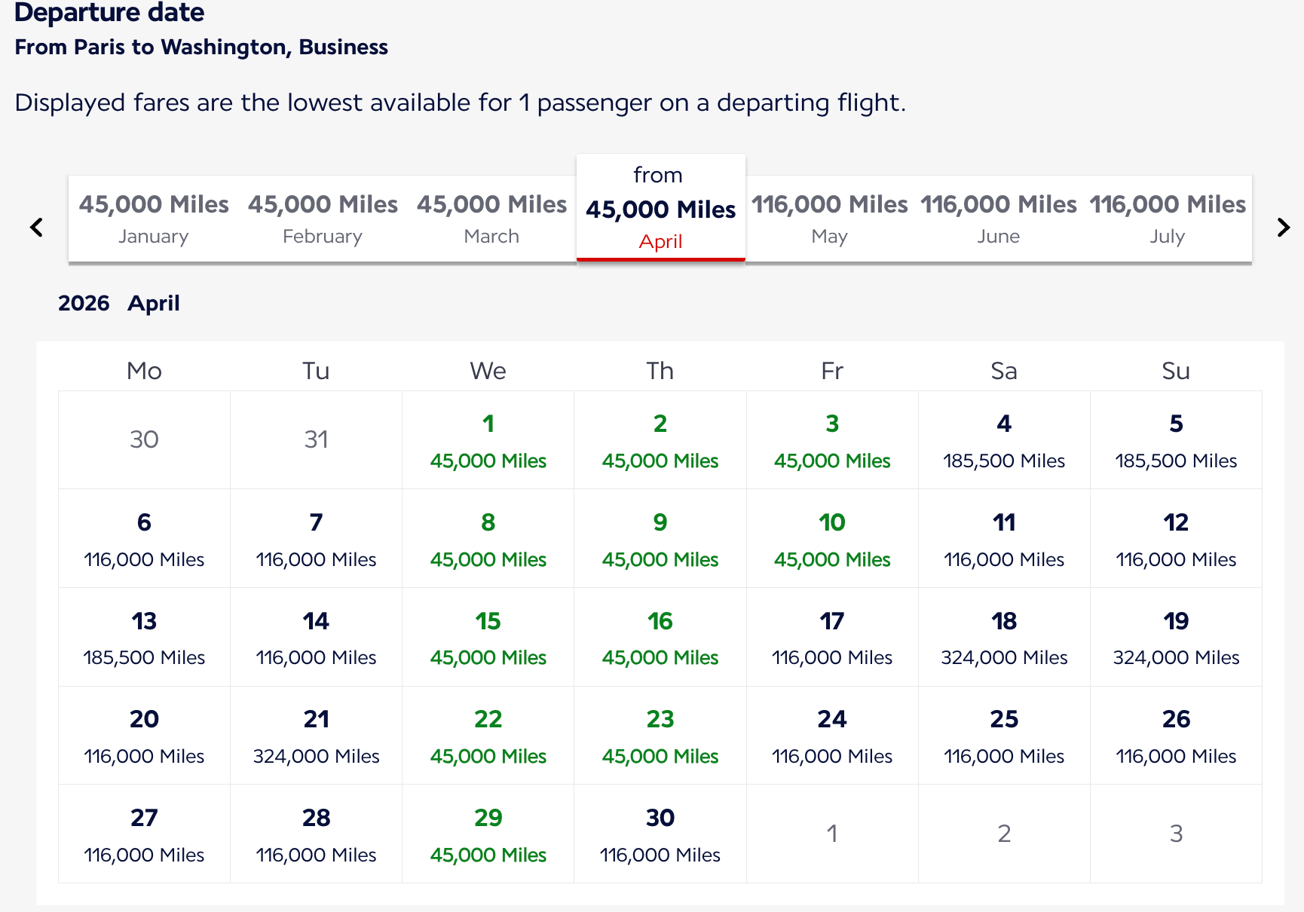Select the selected April month tab
Screen dimensions: 1304x912
point(660,209)
